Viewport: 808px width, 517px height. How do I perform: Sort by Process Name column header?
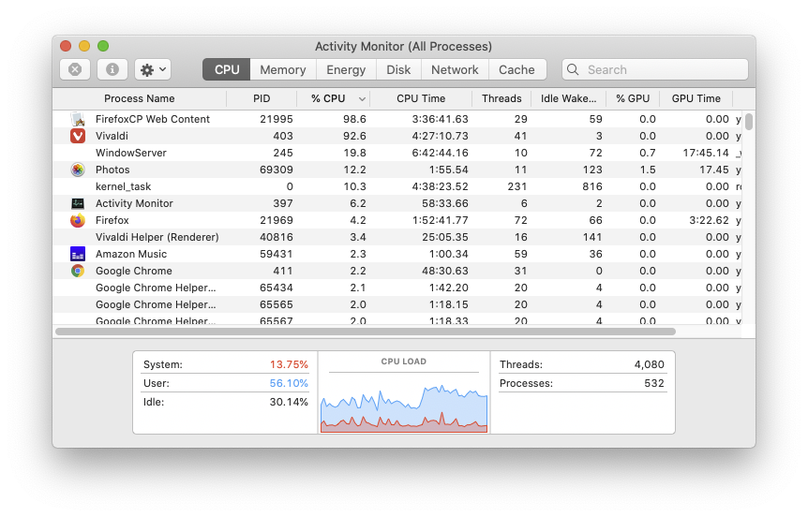(139, 98)
